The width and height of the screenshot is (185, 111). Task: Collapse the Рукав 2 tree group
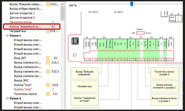pyautogui.click(x=7, y=98)
